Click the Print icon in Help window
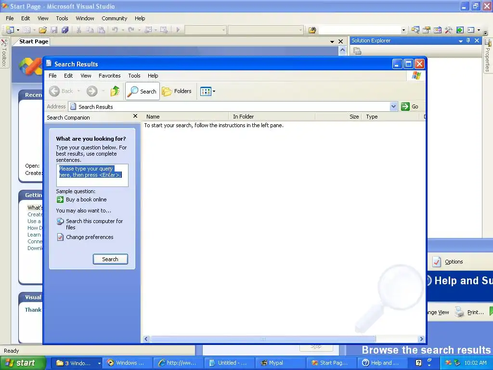Screen dimensions: 493x370 click(x=459, y=312)
